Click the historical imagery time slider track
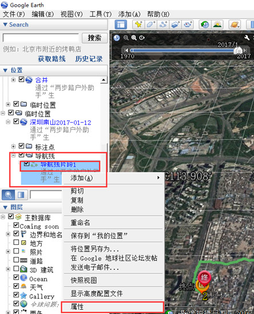This screenshot has width=254, height=314. 182,50
